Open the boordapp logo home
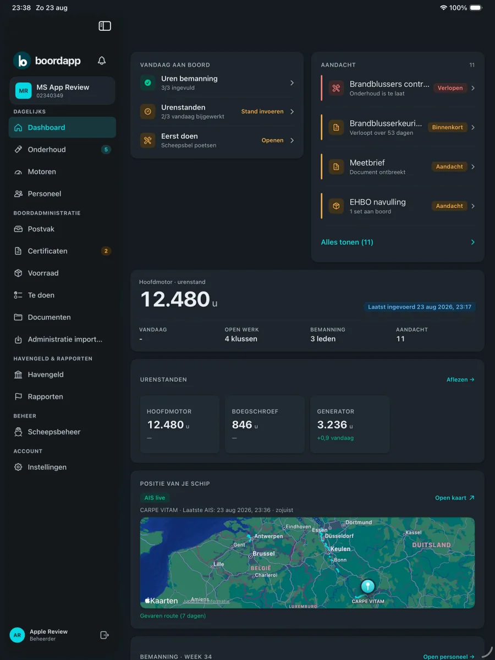Image resolution: width=495 pixels, height=660 pixels. [47, 61]
